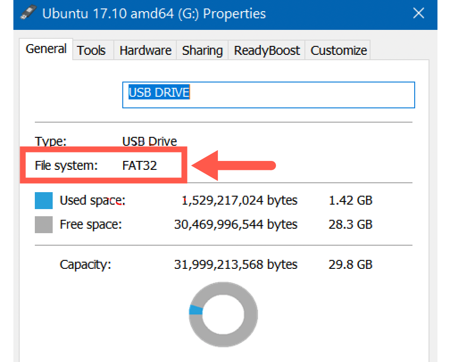Viewport: 458px width, 362px height.
Task: Click the Used space bytes value
Action: tap(240, 200)
